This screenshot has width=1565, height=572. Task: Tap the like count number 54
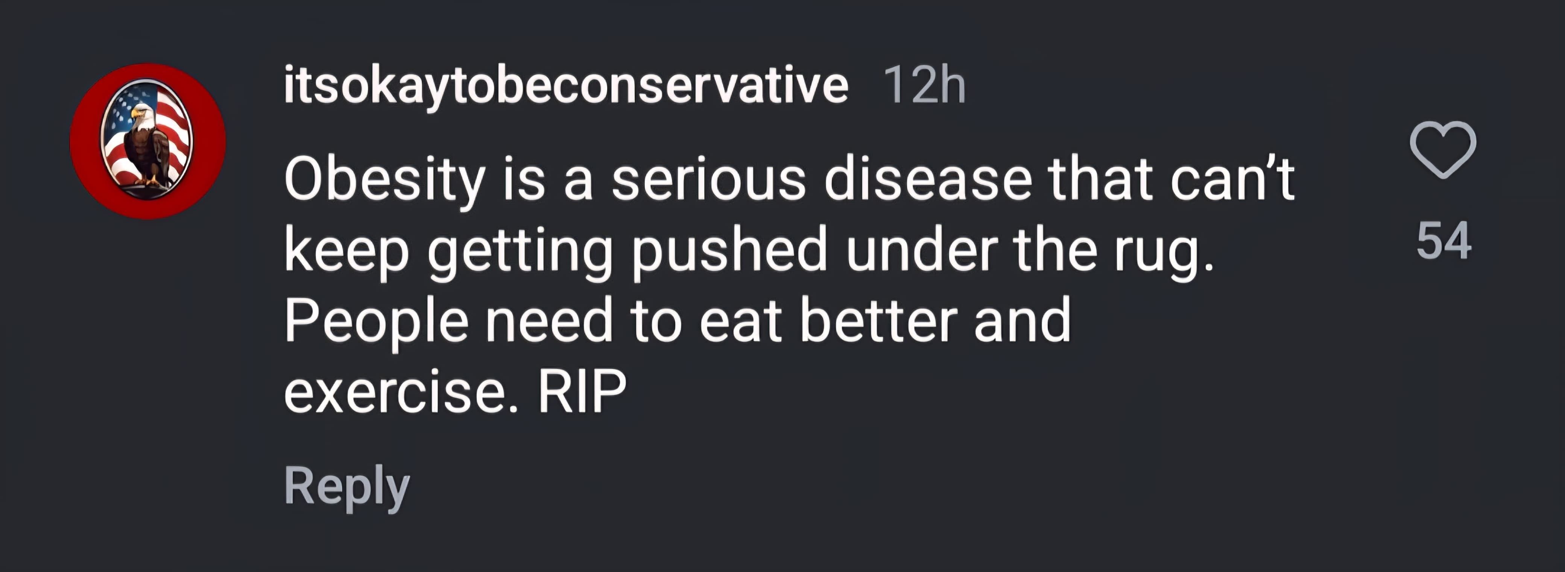pos(1443,241)
